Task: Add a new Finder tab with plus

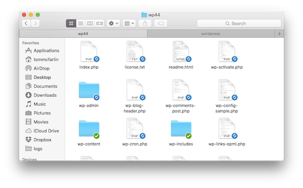Action: [279, 34]
